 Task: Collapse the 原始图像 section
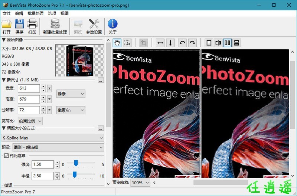coord(4,40)
